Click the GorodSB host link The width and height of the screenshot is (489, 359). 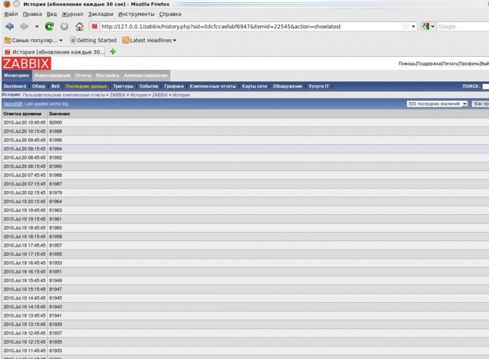point(13,104)
